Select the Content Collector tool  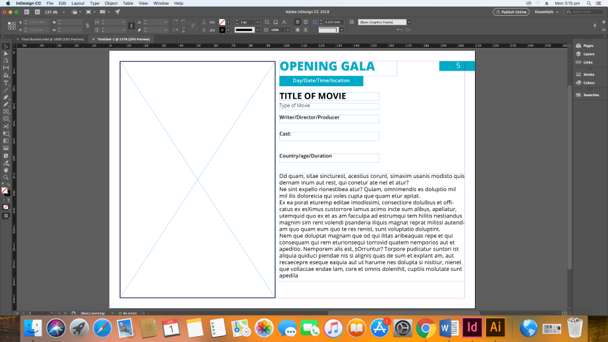pyautogui.click(x=6, y=75)
